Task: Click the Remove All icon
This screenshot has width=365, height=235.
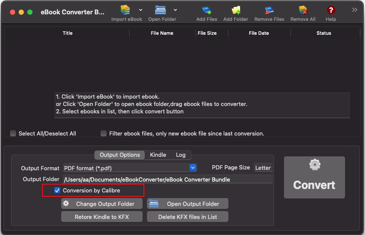Action: pyautogui.click(x=303, y=10)
